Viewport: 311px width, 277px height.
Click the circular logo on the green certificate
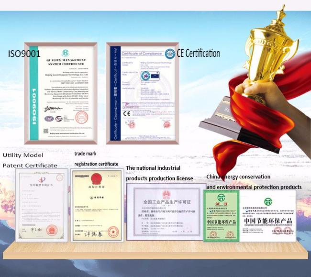(221, 198)
